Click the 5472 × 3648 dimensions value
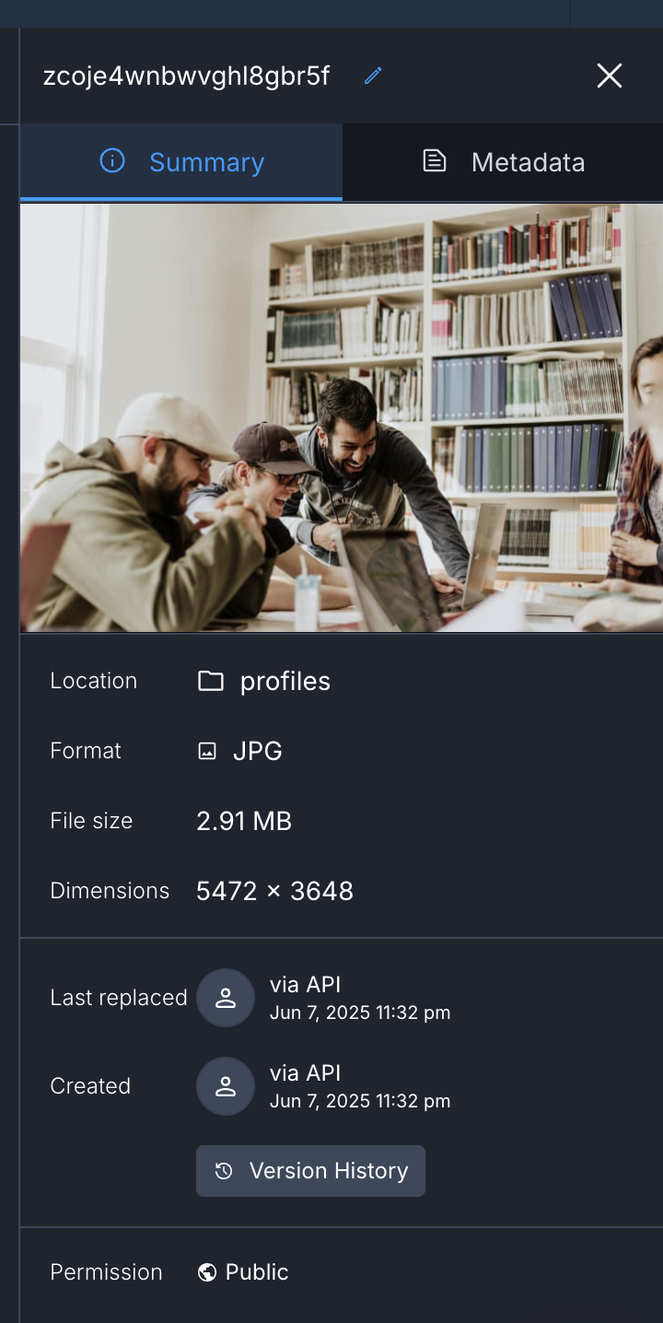 (x=275, y=891)
